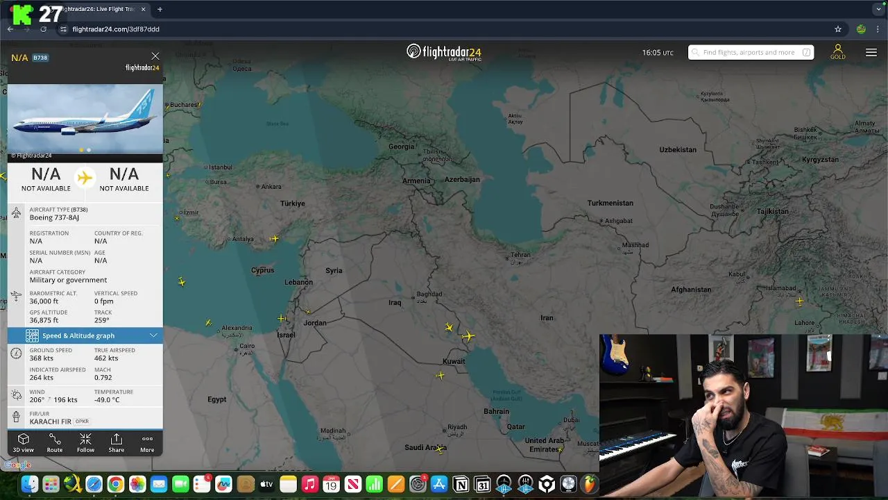Image resolution: width=888 pixels, height=500 pixels.
Task: Go to Flightradar24 home logo
Action: tap(444, 52)
